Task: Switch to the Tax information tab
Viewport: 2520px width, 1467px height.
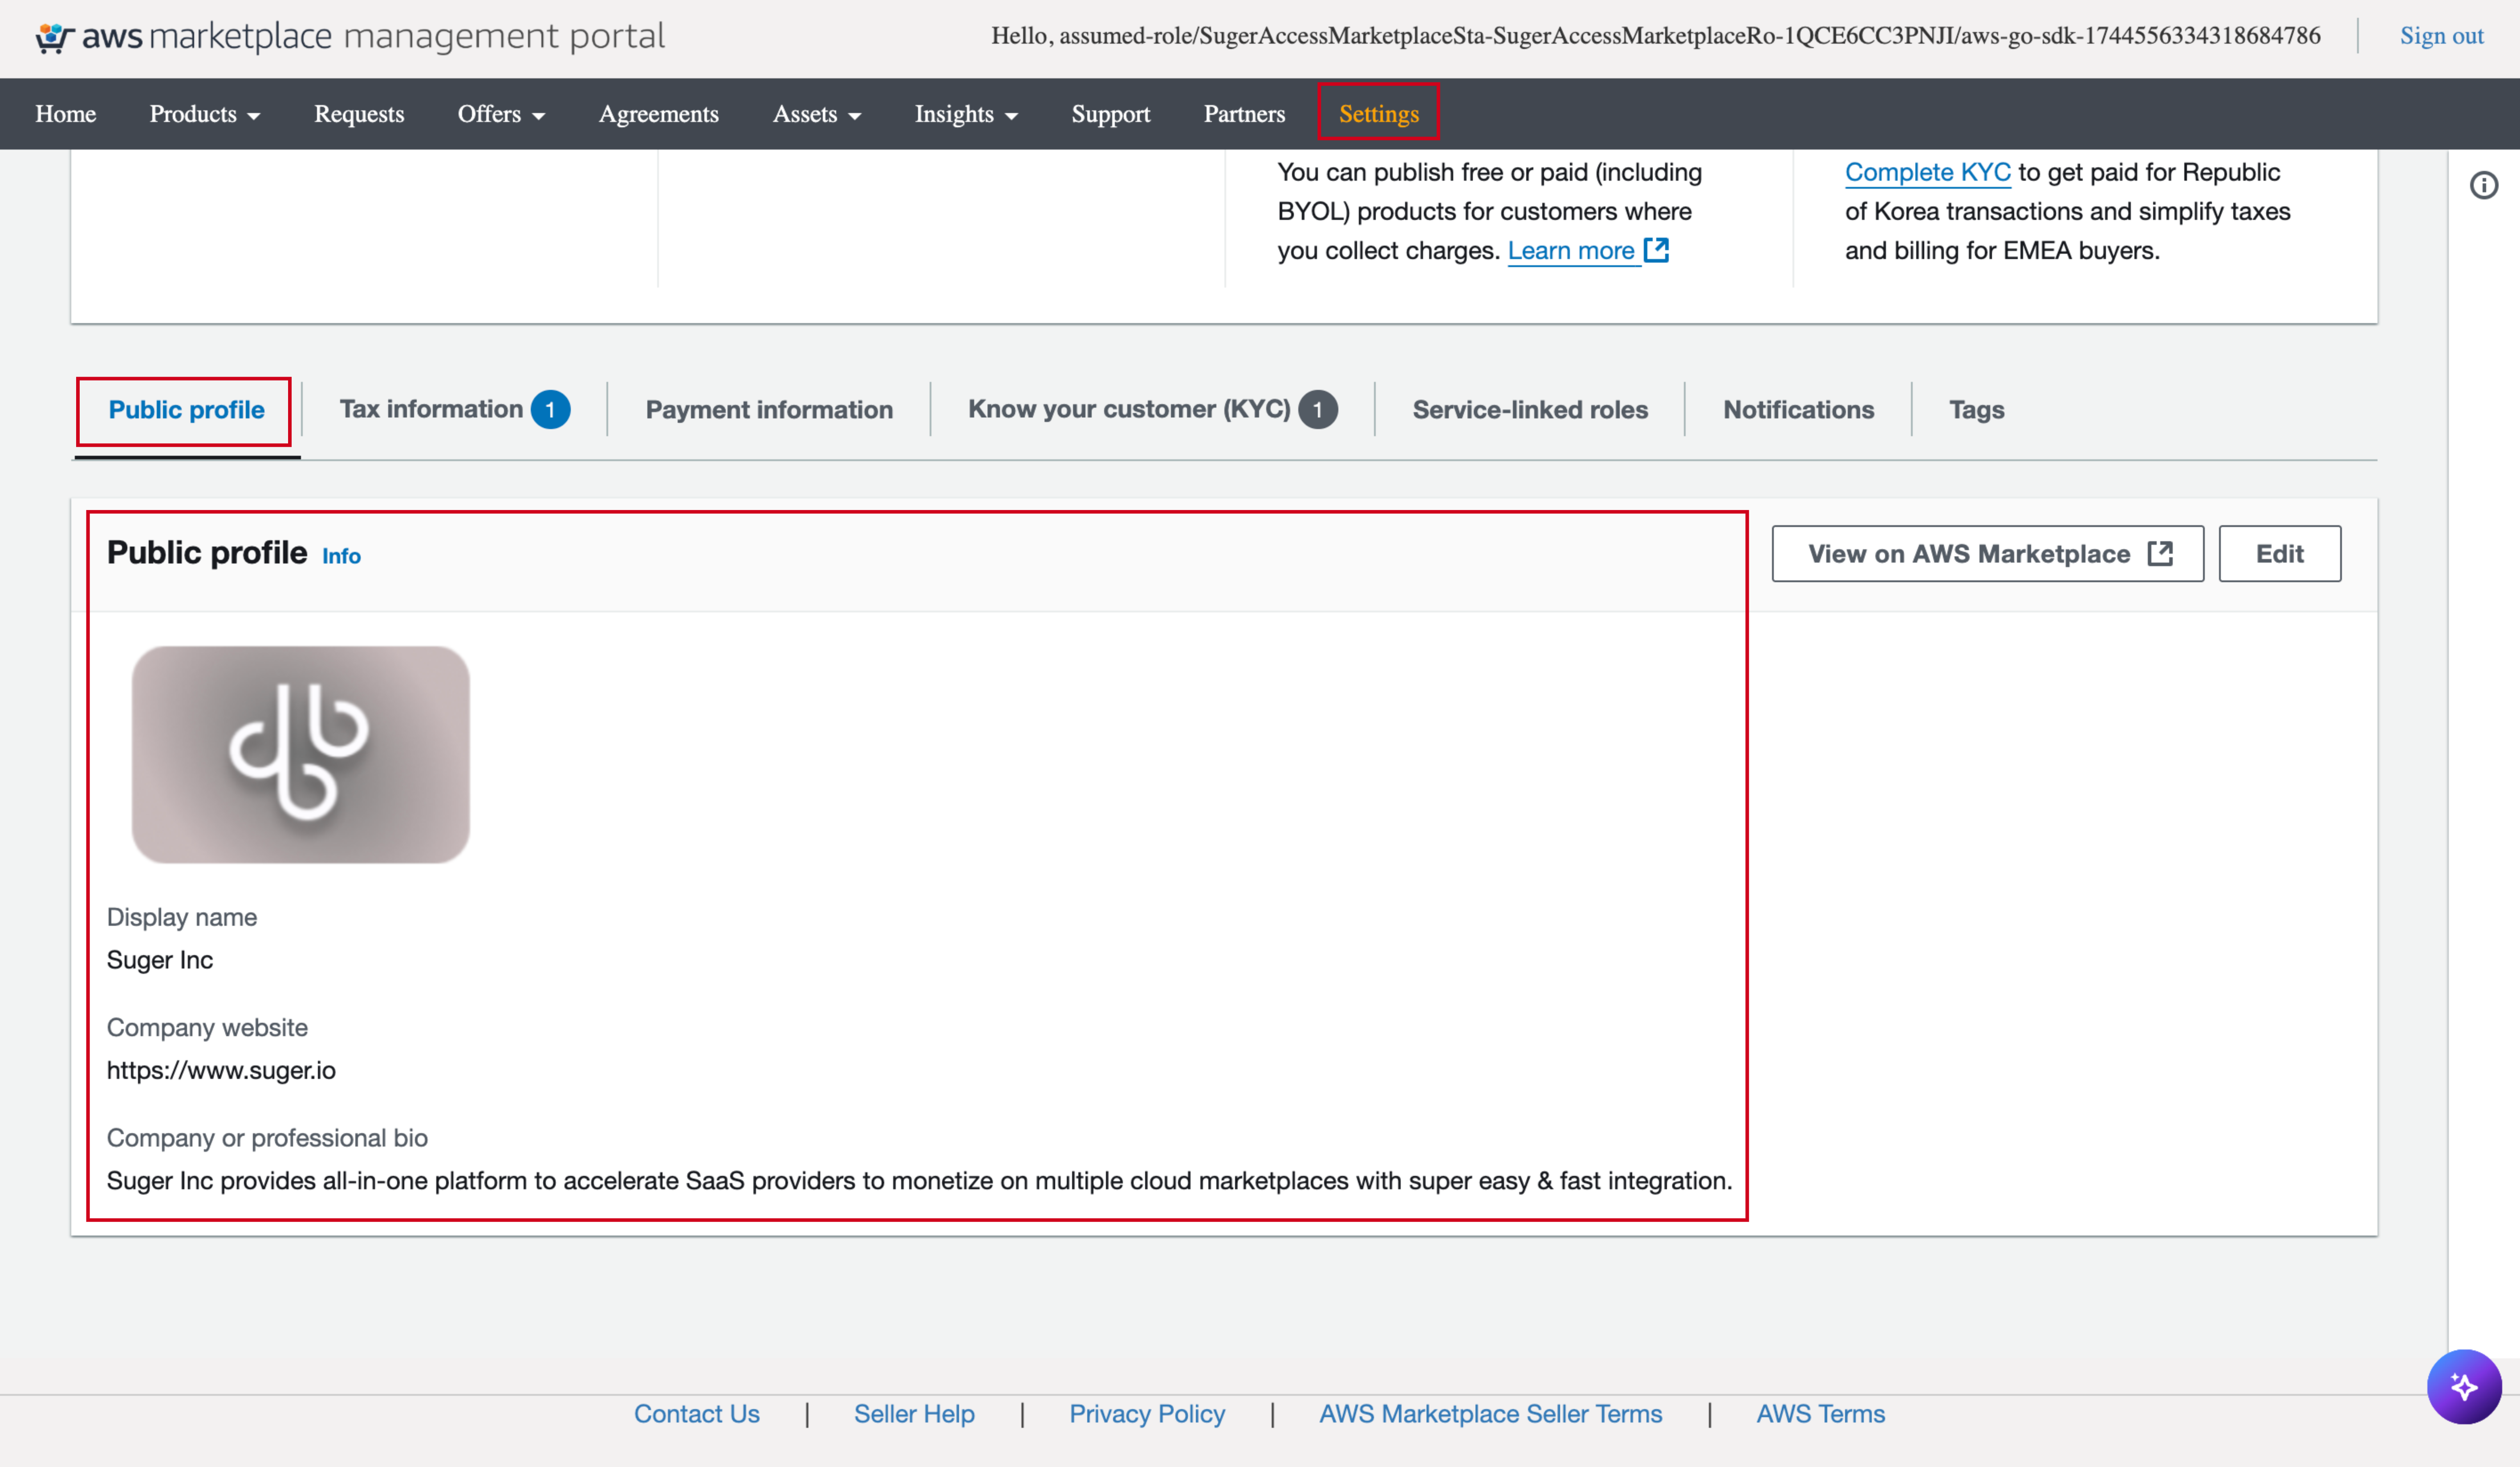Action: coord(431,409)
